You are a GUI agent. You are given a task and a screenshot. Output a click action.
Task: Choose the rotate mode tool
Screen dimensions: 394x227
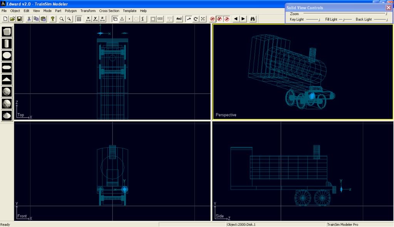[x=196, y=19]
